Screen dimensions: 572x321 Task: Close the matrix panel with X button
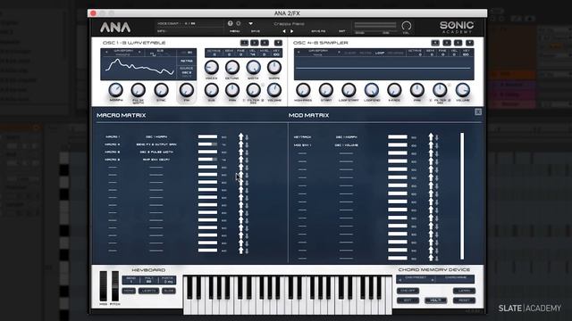478,111
